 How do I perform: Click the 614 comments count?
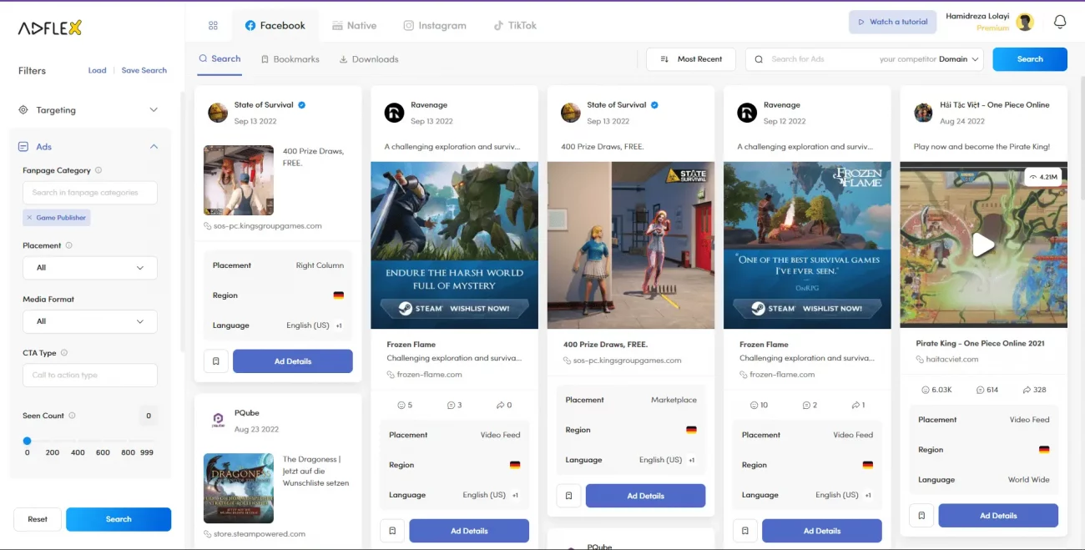coord(986,390)
